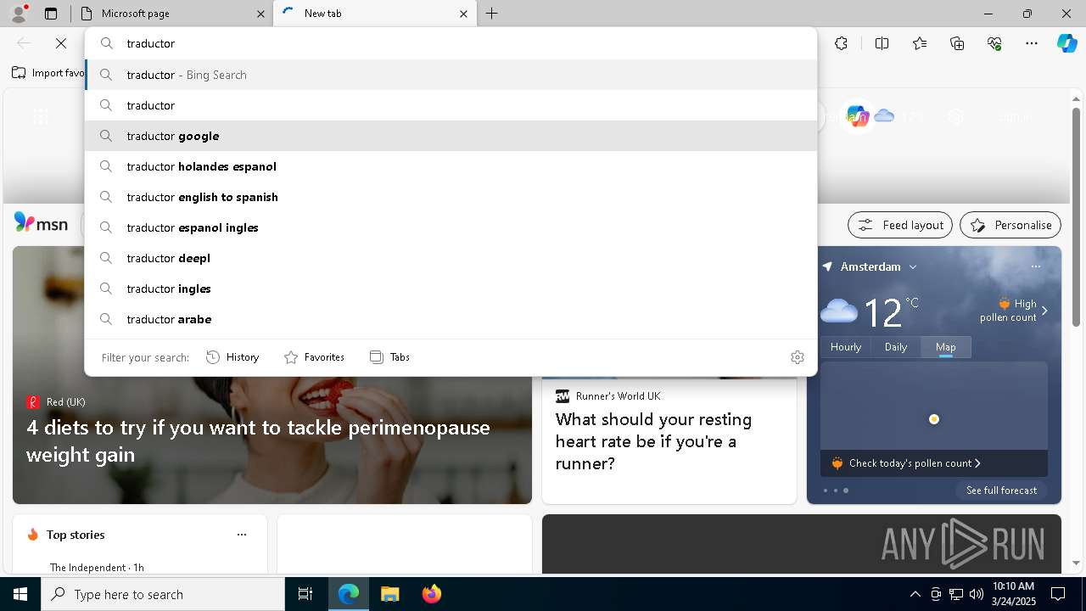Open the new tab plus button
The height and width of the screenshot is (611, 1086).
(492, 14)
